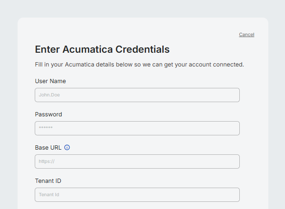This screenshot has width=285, height=209.
Task: Focus the User Name input field
Action: pos(137,95)
